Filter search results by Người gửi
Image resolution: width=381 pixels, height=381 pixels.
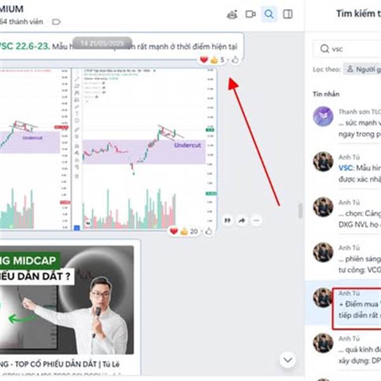point(363,69)
